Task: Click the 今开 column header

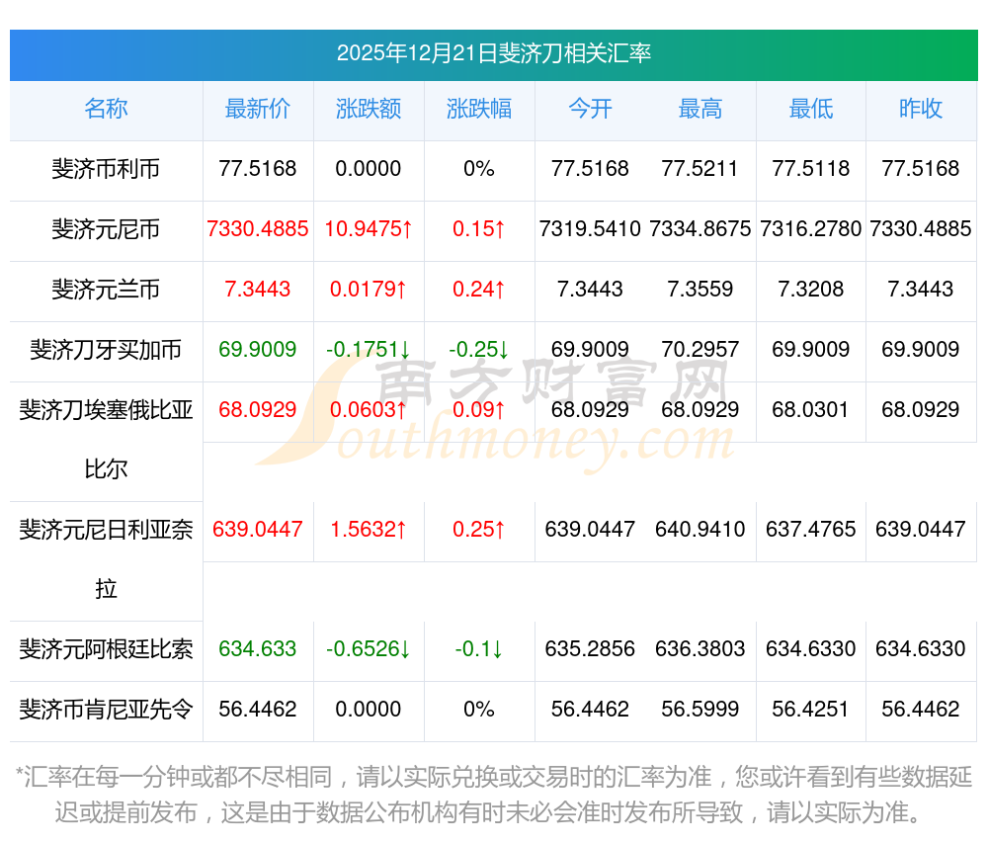Action: tap(590, 109)
